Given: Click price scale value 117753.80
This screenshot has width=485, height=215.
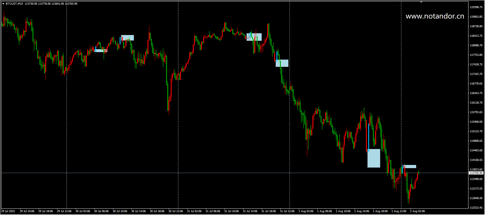Looking at the screenshot, I should click(476, 55).
